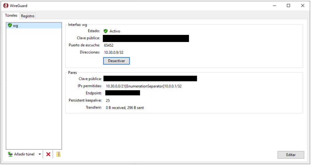Switch to the Registro tab
Screen dimensions: 311x165
pos(28,16)
